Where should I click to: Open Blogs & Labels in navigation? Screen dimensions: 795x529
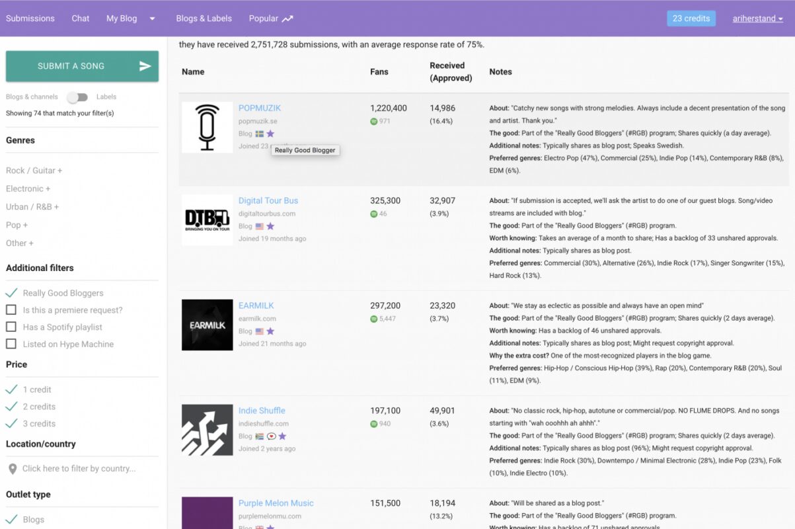pyautogui.click(x=204, y=19)
